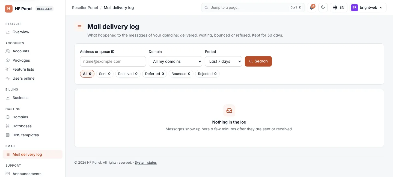Filter by Rejected messages

[x=207, y=74]
